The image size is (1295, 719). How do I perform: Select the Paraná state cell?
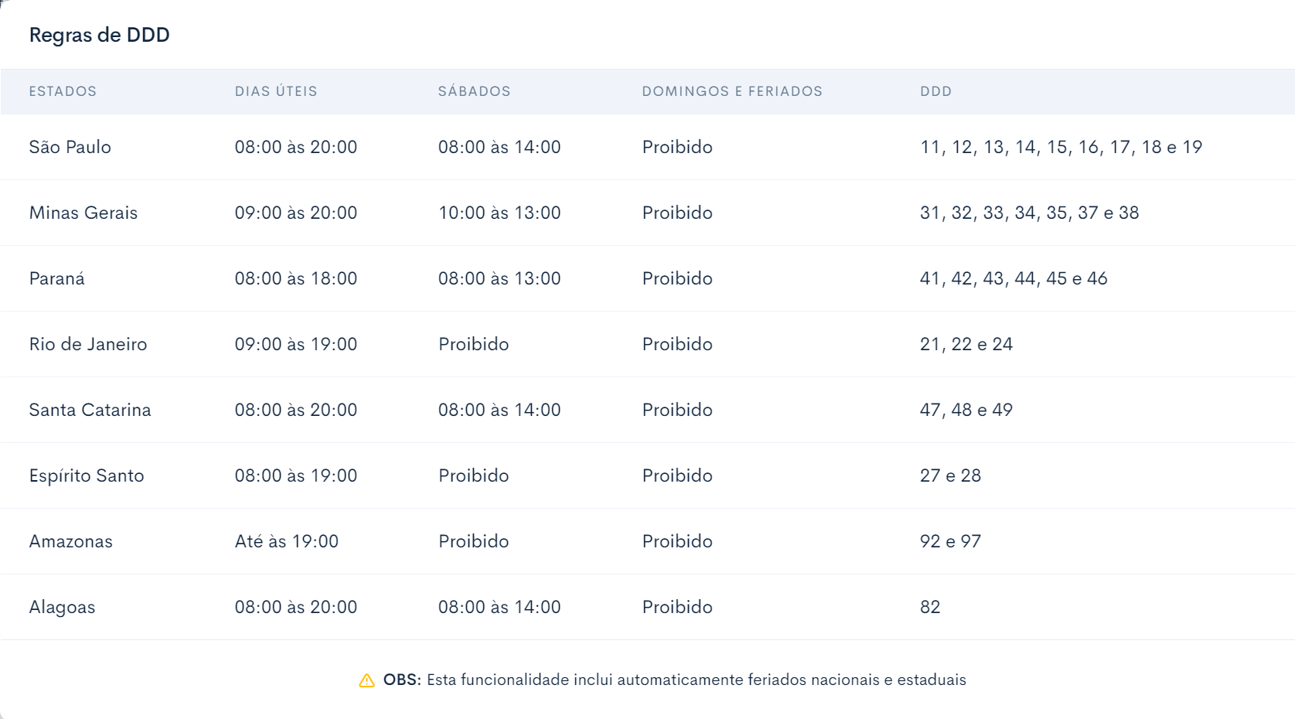click(x=57, y=278)
